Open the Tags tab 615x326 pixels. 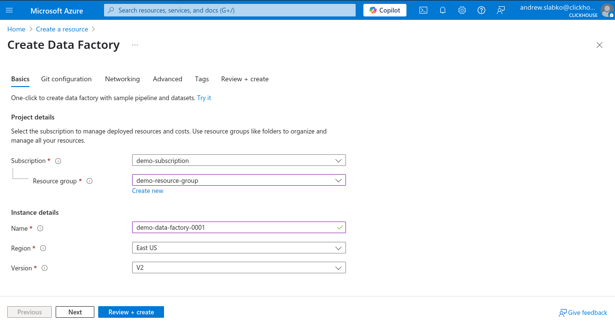[202, 79]
